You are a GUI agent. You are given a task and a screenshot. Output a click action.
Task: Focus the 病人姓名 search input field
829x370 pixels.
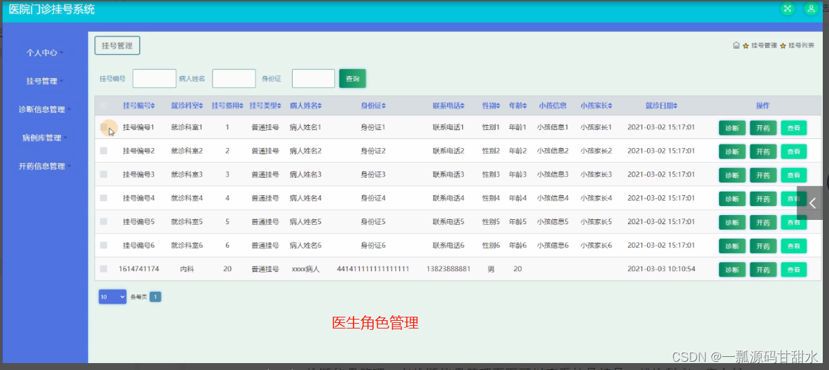point(234,78)
